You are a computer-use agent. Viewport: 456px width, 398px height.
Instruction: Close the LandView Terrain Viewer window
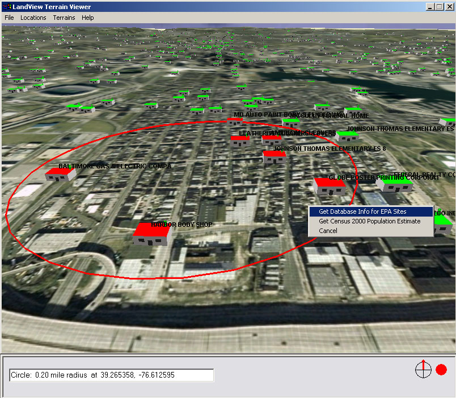pos(450,7)
